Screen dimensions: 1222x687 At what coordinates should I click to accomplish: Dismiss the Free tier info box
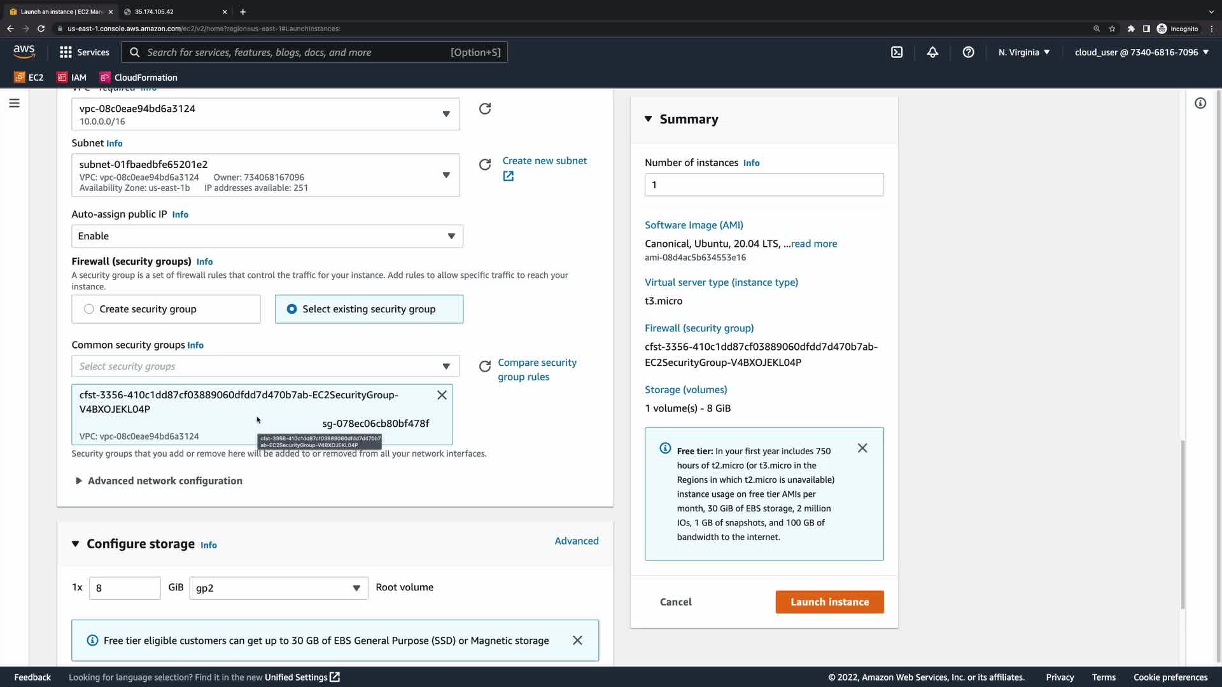coord(862,448)
